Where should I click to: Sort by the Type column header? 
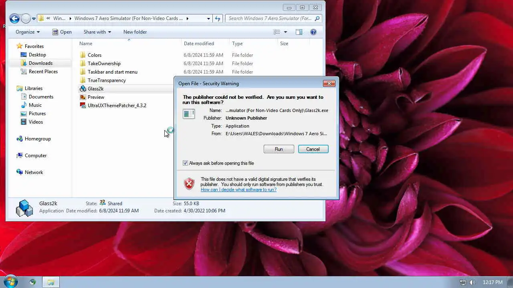click(x=253, y=44)
